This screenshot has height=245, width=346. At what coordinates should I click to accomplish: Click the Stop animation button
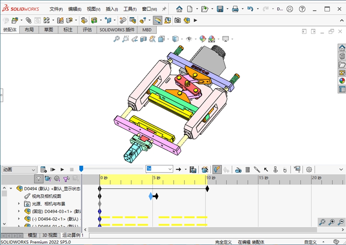coord(71,170)
